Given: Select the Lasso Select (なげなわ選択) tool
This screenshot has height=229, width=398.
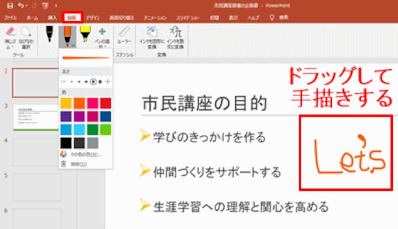Looking at the screenshot, I should [26, 38].
